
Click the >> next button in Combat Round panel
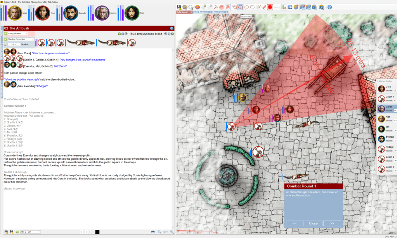[332, 223]
